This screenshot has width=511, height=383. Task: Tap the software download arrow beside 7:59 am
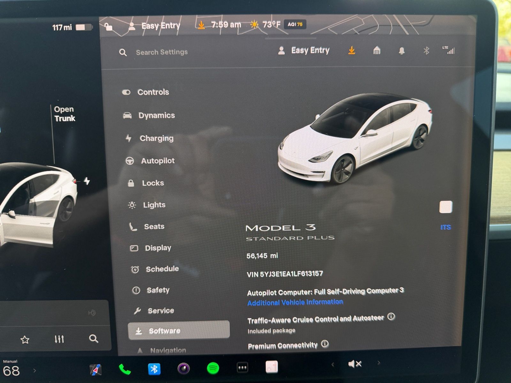tap(201, 25)
